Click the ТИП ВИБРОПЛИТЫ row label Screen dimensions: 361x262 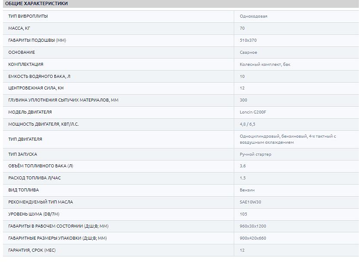tap(28, 16)
